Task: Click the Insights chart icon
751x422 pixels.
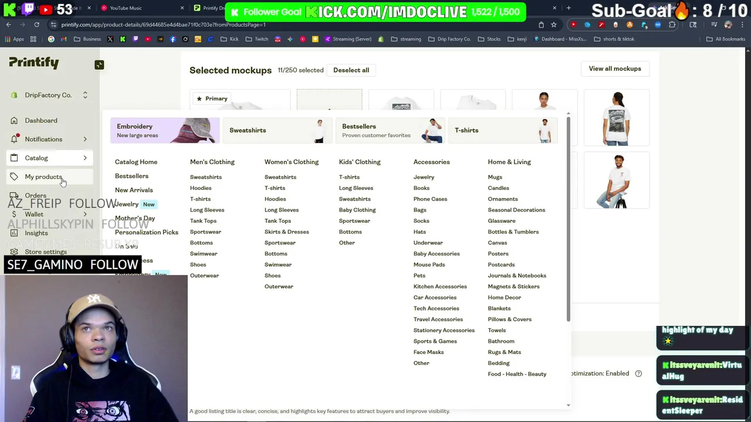Action: pyautogui.click(x=14, y=233)
